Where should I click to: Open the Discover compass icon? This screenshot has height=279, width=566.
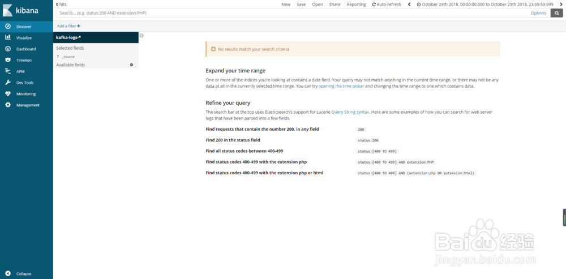point(8,27)
